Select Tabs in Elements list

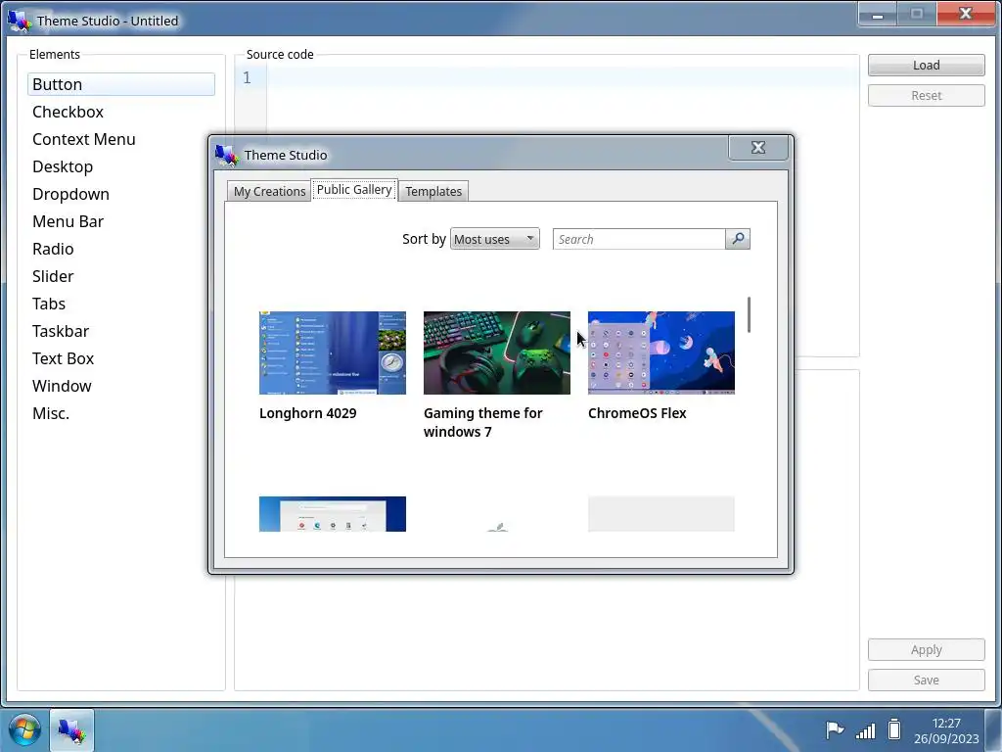point(120,304)
